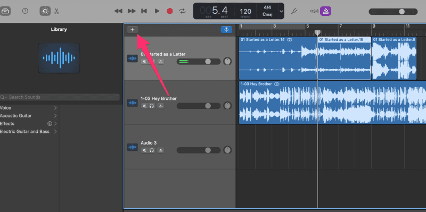Open the Editors scissors button

tap(56, 11)
